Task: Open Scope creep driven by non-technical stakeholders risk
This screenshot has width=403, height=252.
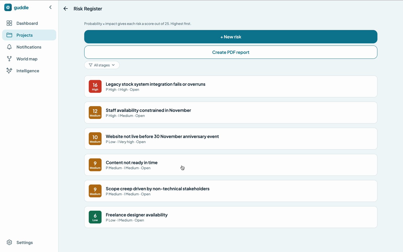Action: 231,191
